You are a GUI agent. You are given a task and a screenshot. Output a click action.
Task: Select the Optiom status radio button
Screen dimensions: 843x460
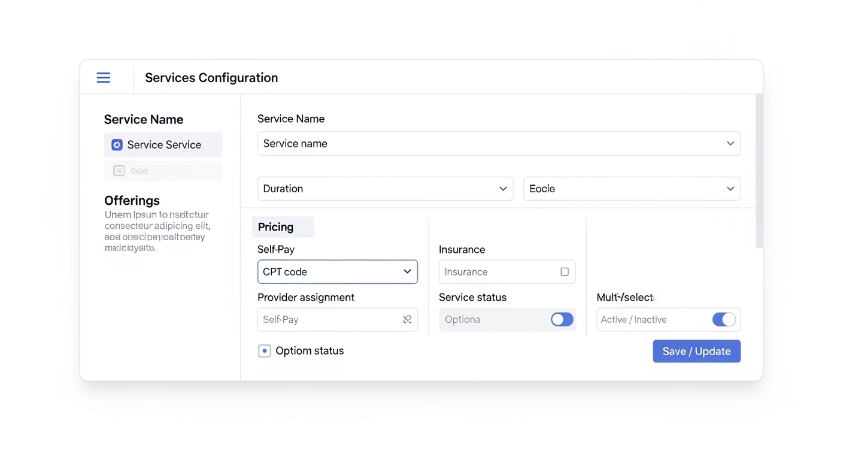(264, 351)
